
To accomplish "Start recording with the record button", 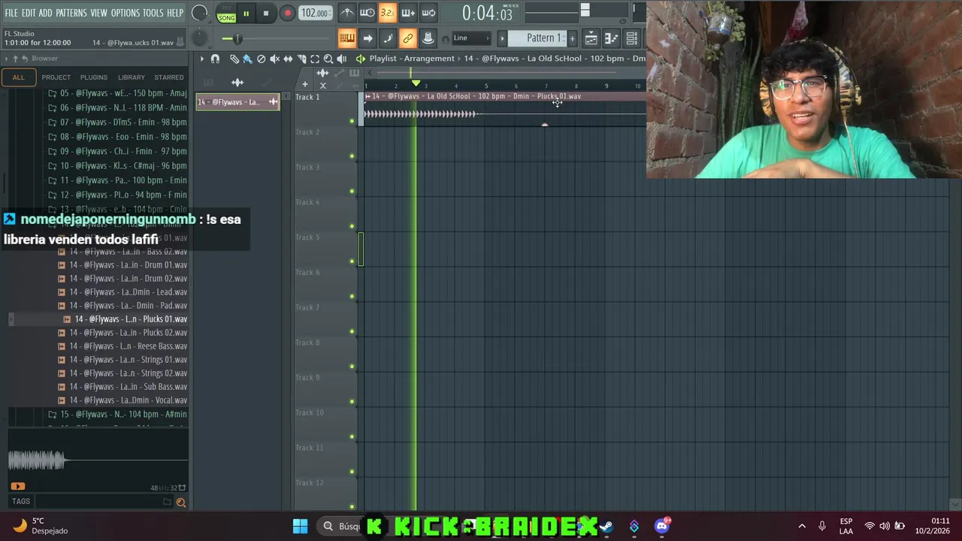I will pyautogui.click(x=287, y=14).
